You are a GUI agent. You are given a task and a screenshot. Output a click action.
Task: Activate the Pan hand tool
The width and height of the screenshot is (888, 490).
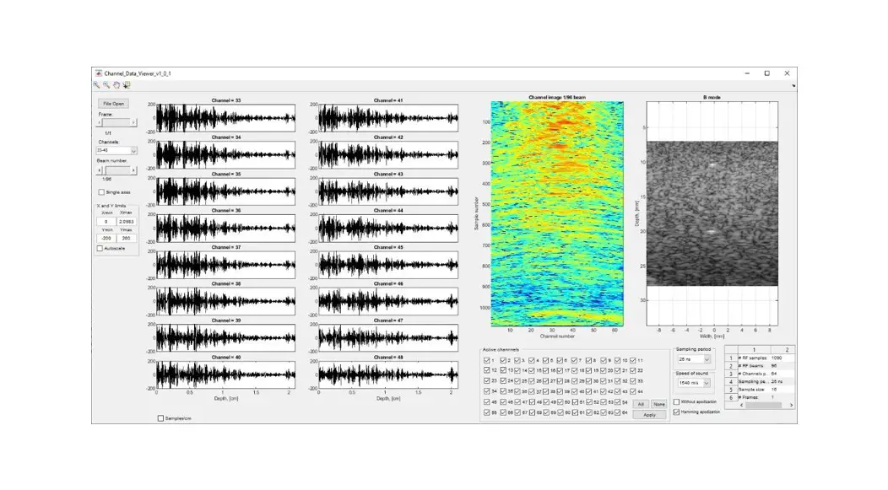pos(116,85)
